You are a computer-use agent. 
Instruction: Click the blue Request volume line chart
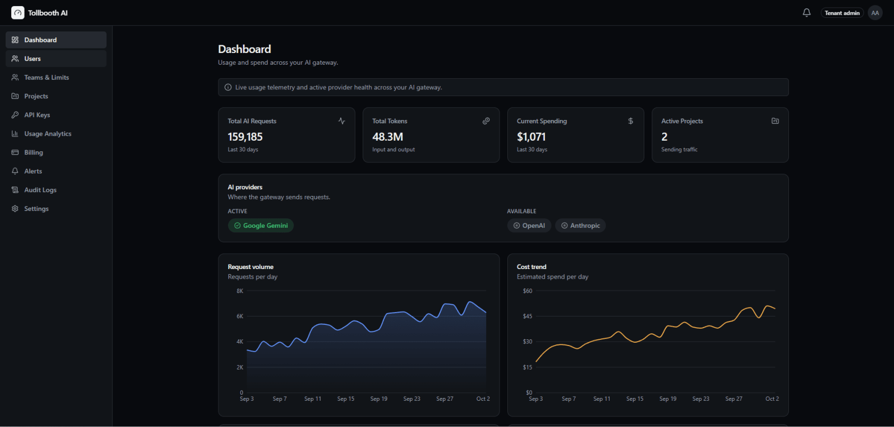pyautogui.click(x=366, y=340)
